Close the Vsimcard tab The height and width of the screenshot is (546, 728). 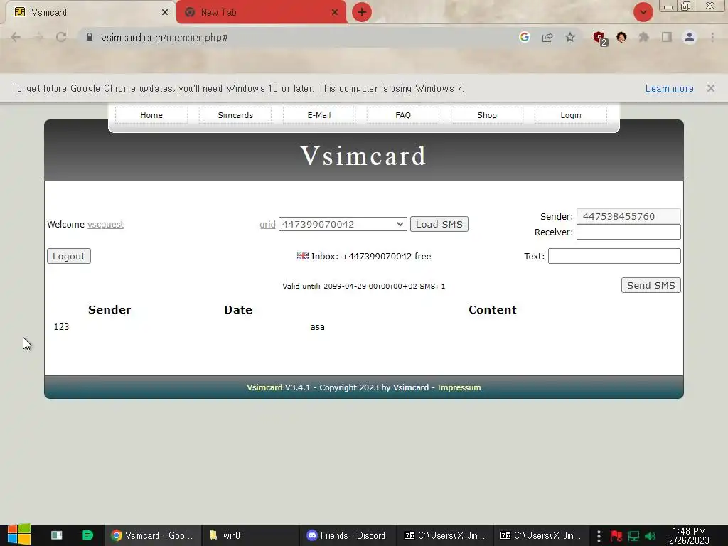(x=165, y=12)
